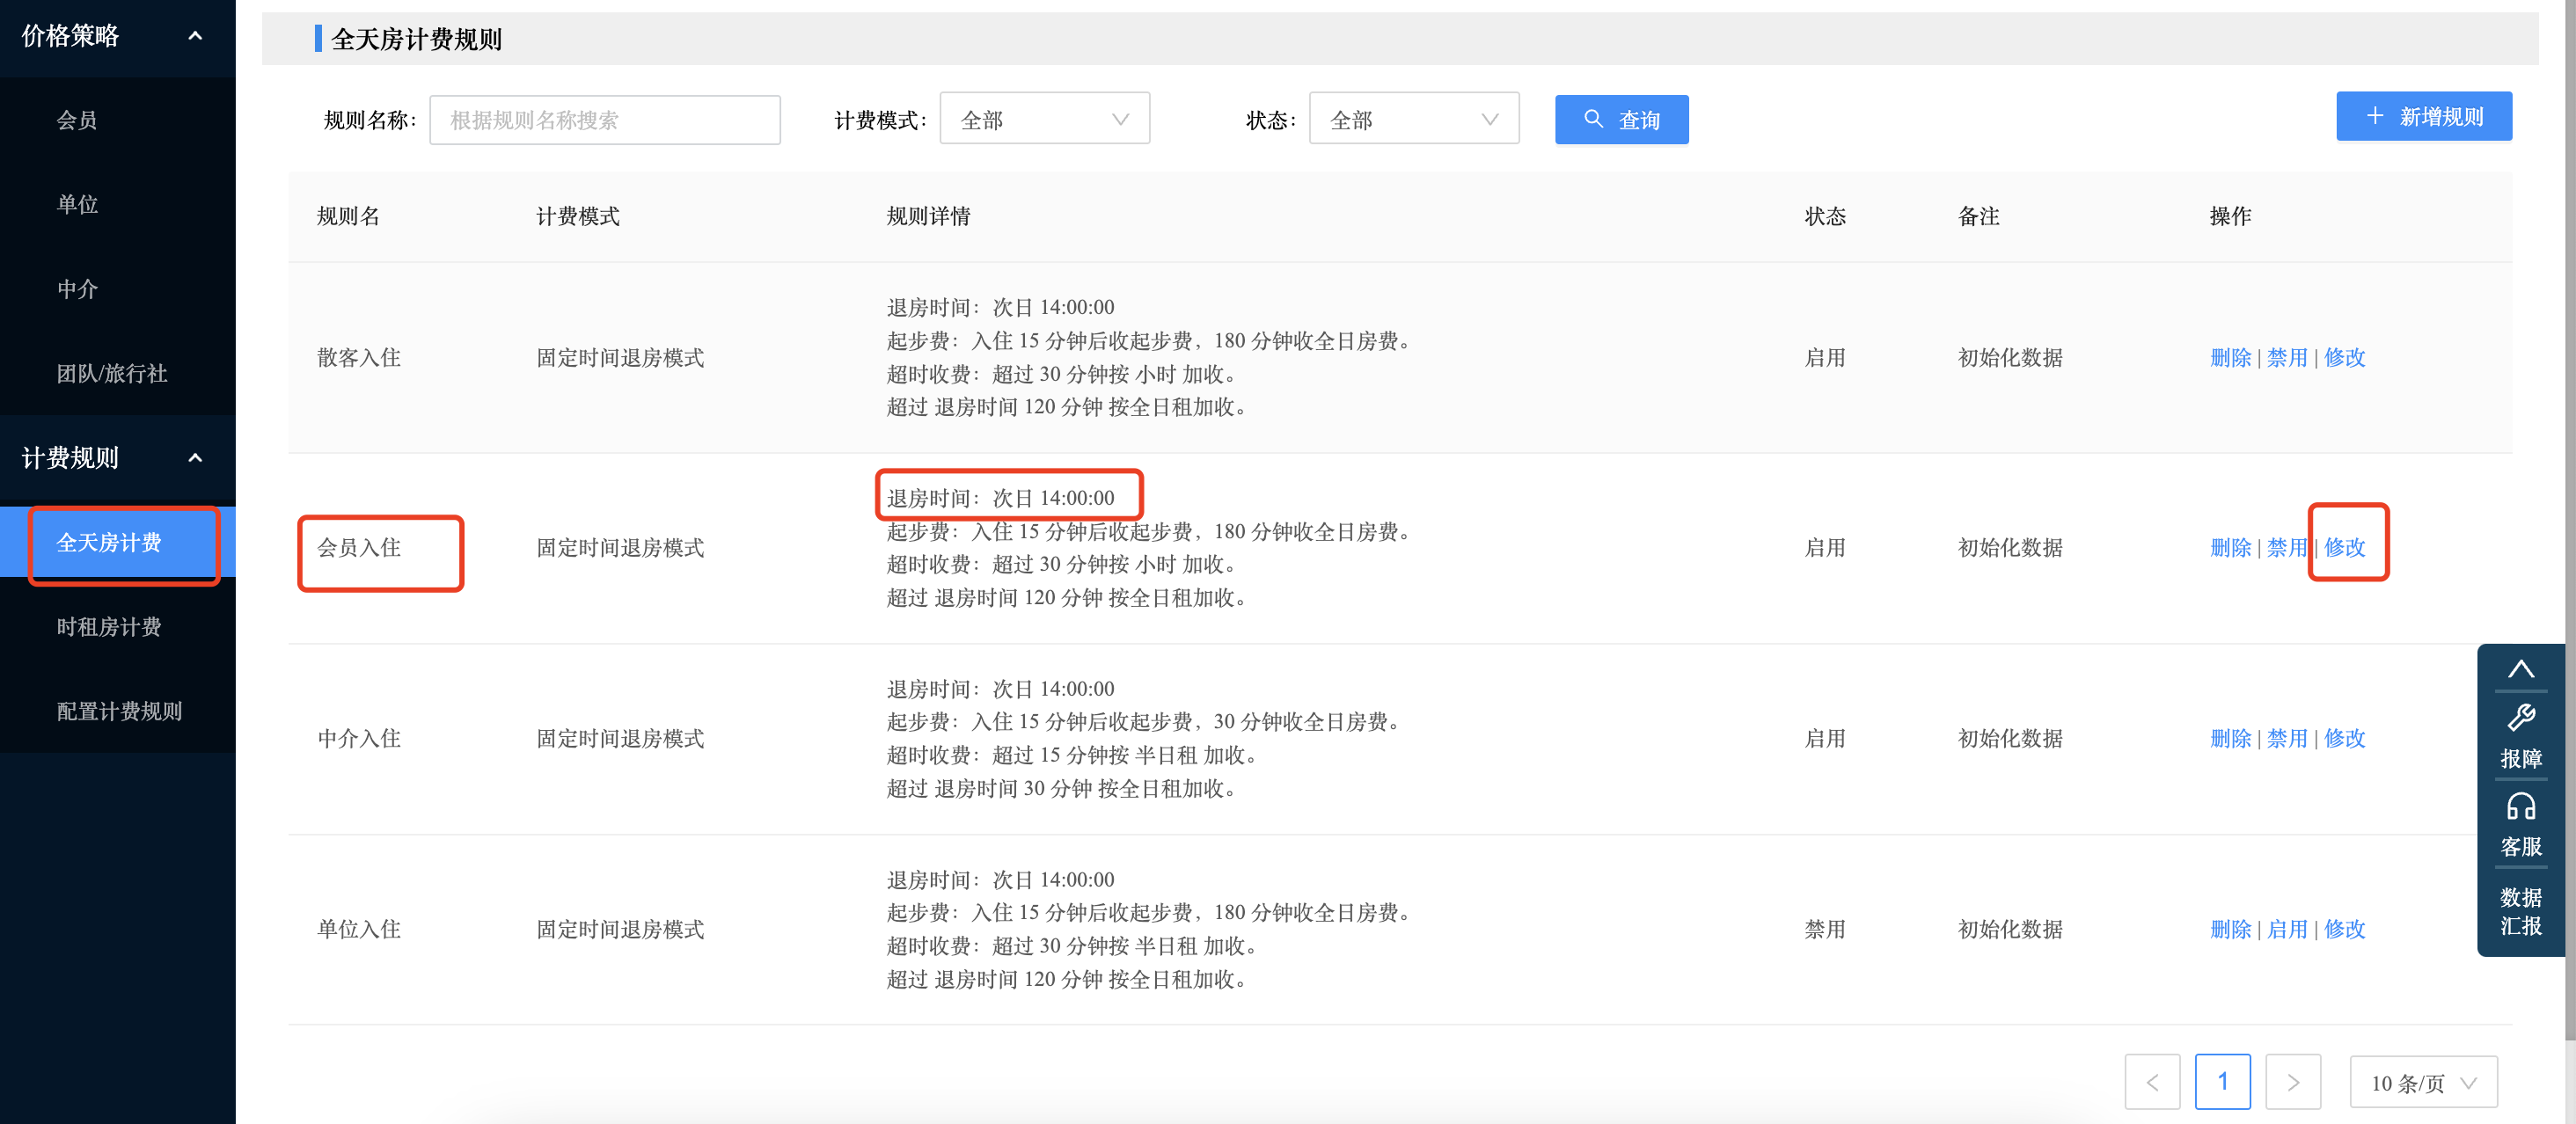
Task: Click the 单位入住 rule name cell
Action: tap(359, 929)
